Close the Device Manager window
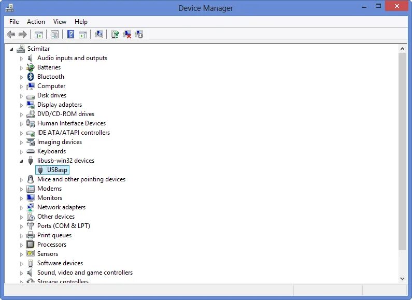 tap(397, 6)
